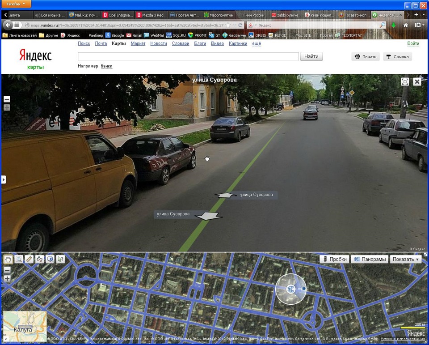This screenshot has height=345, width=429.
Task: Click the Ссылка link button
Action: click(x=398, y=57)
